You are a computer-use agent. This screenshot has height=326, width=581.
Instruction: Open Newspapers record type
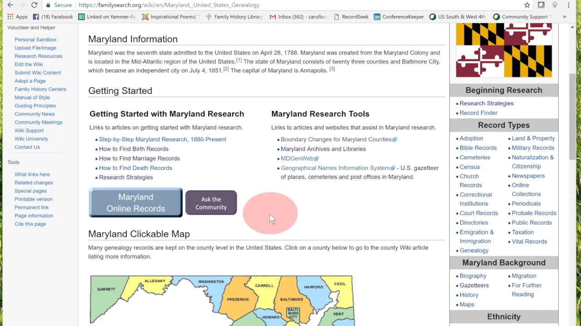pos(528,176)
